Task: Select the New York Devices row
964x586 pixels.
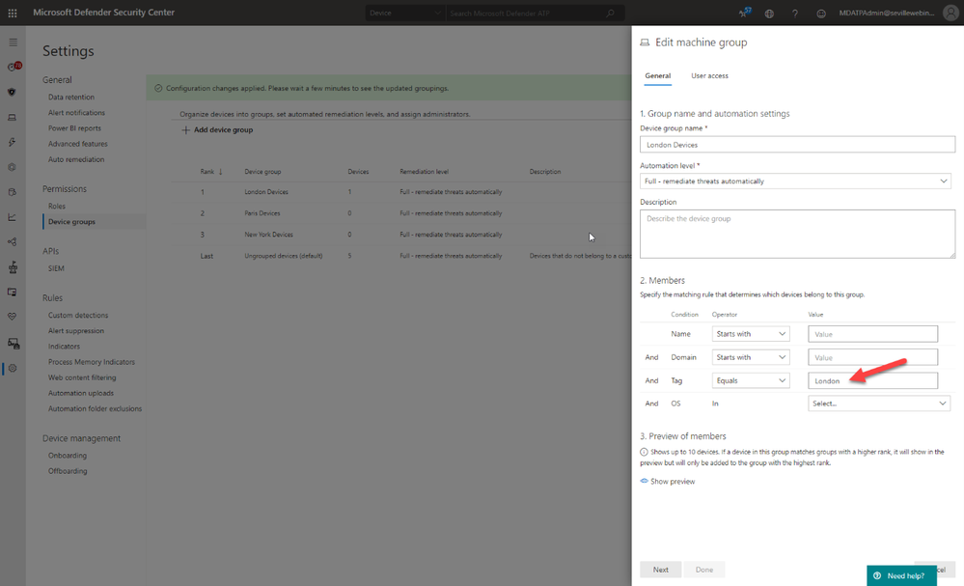Action: tap(400, 235)
